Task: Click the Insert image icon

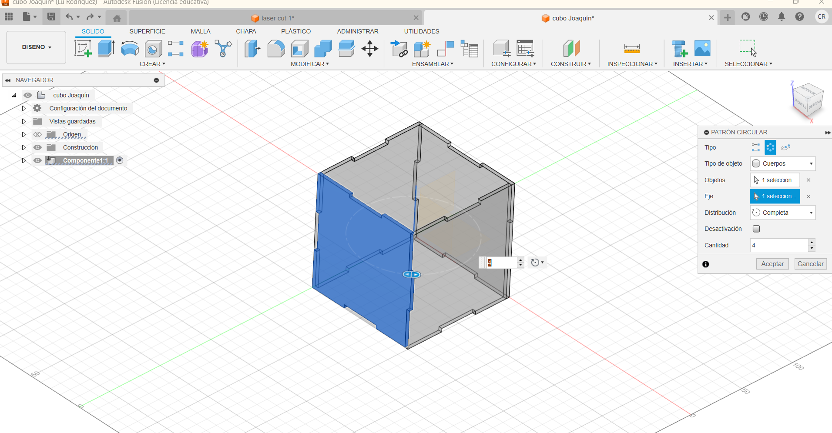Action: (x=702, y=48)
